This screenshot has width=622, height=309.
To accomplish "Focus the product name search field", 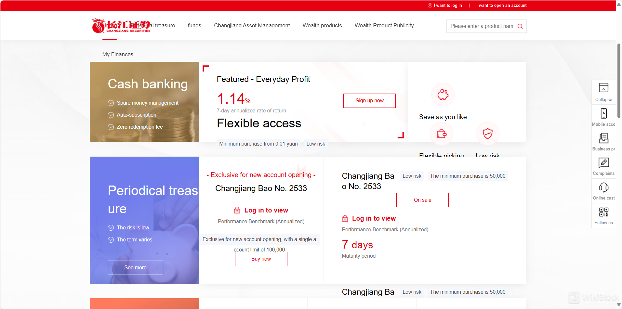I will [481, 26].
